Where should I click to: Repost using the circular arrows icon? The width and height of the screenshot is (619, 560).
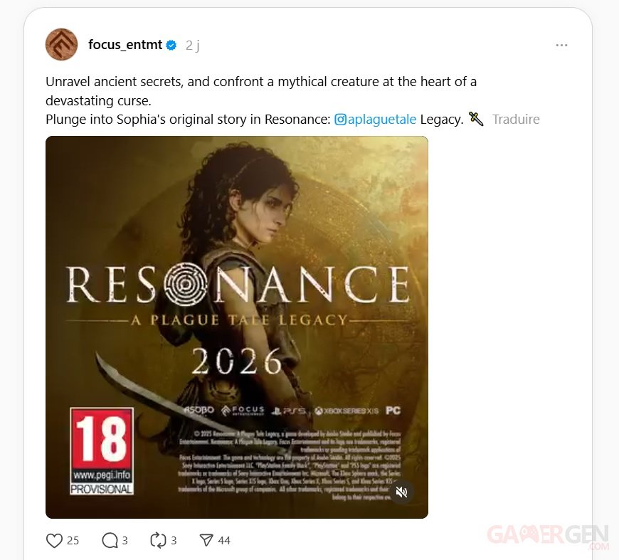point(158,540)
